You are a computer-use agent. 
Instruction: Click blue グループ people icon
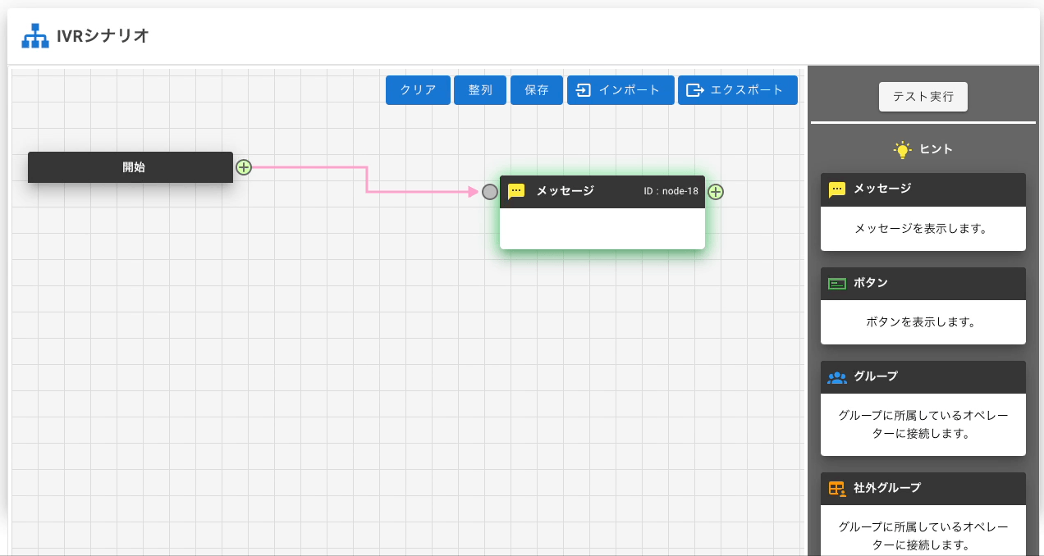click(836, 377)
